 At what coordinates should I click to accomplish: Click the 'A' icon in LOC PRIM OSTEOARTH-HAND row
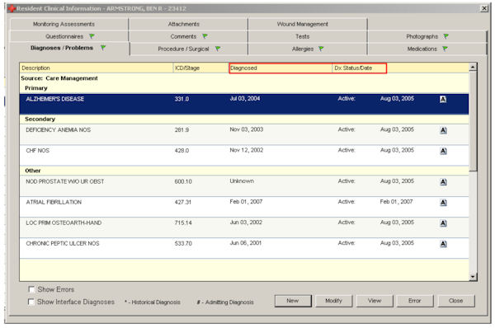(443, 223)
